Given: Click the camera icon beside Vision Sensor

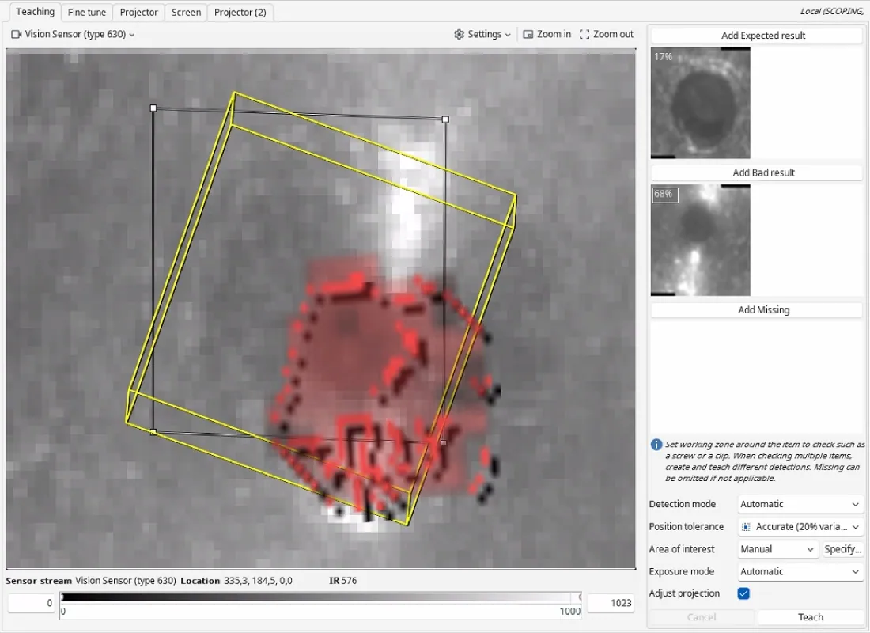Looking at the screenshot, I should [x=16, y=35].
